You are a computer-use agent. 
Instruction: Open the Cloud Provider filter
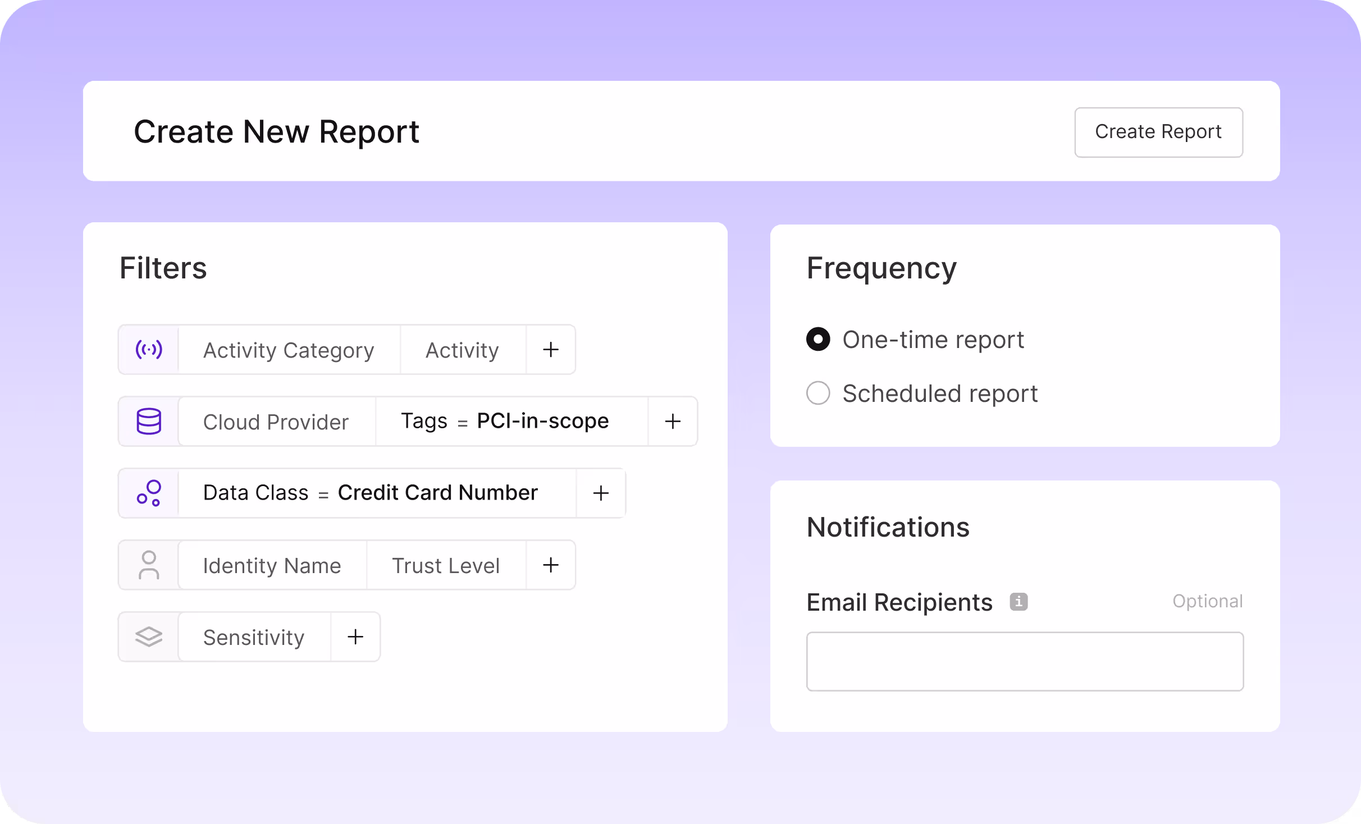(276, 422)
